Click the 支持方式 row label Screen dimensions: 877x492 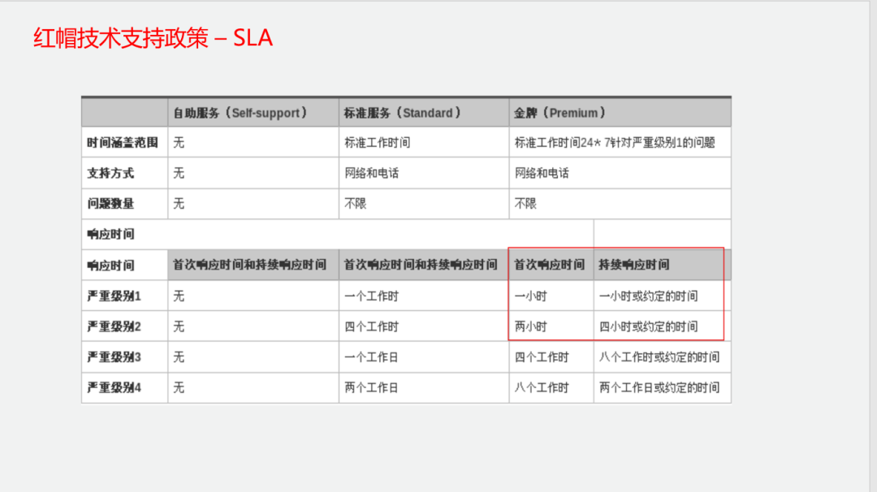110,173
